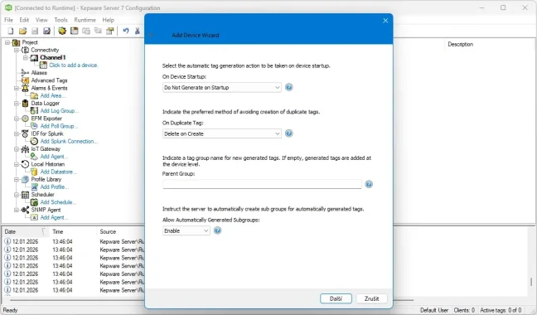Open the Tools menu

coord(60,20)
